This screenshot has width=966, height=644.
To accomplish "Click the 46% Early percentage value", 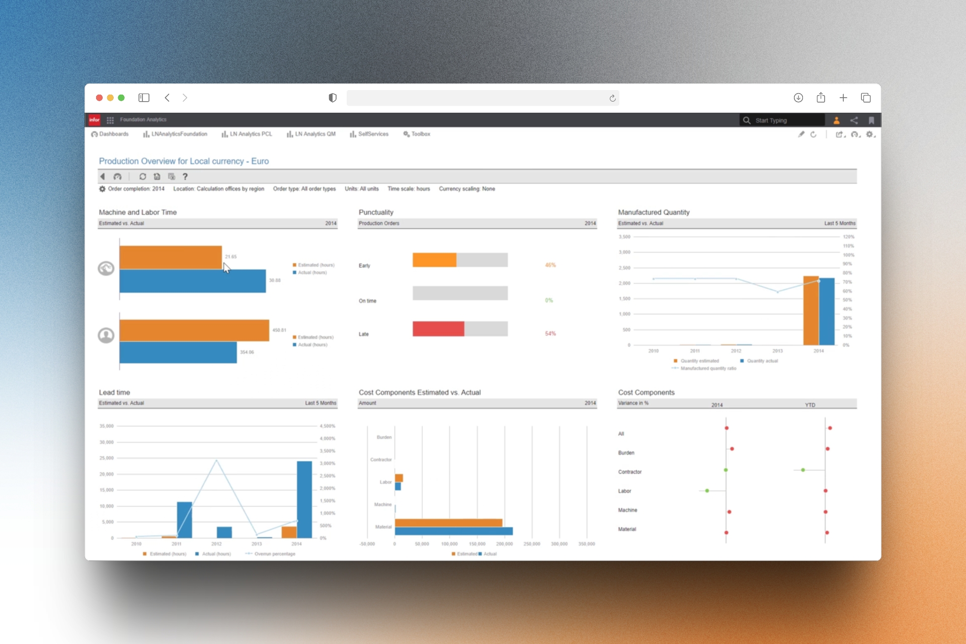I will pos(550,265).
